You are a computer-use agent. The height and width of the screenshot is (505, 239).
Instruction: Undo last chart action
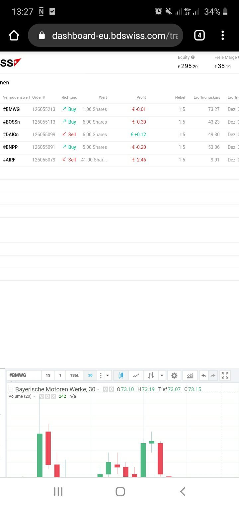pyautogui.click(x=204, y=375)
